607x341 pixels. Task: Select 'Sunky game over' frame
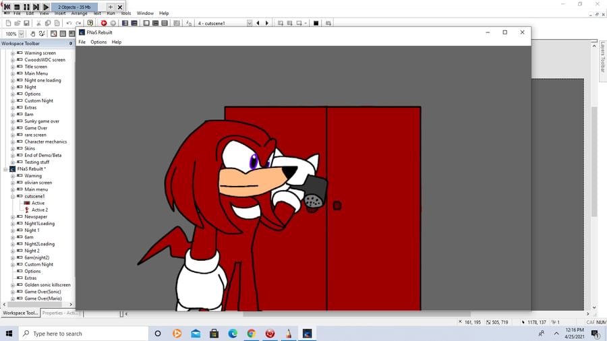[42, 121]
